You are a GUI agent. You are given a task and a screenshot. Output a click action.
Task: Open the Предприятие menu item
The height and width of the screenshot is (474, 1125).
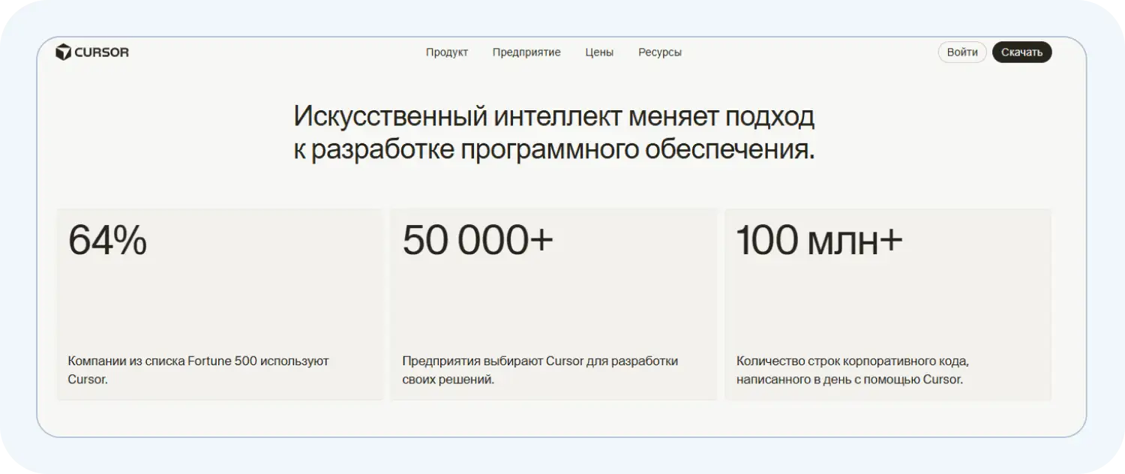coord(526,52)
